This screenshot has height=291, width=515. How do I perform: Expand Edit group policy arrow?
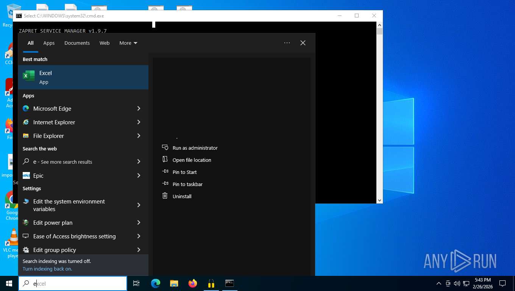tap(139, 250)
